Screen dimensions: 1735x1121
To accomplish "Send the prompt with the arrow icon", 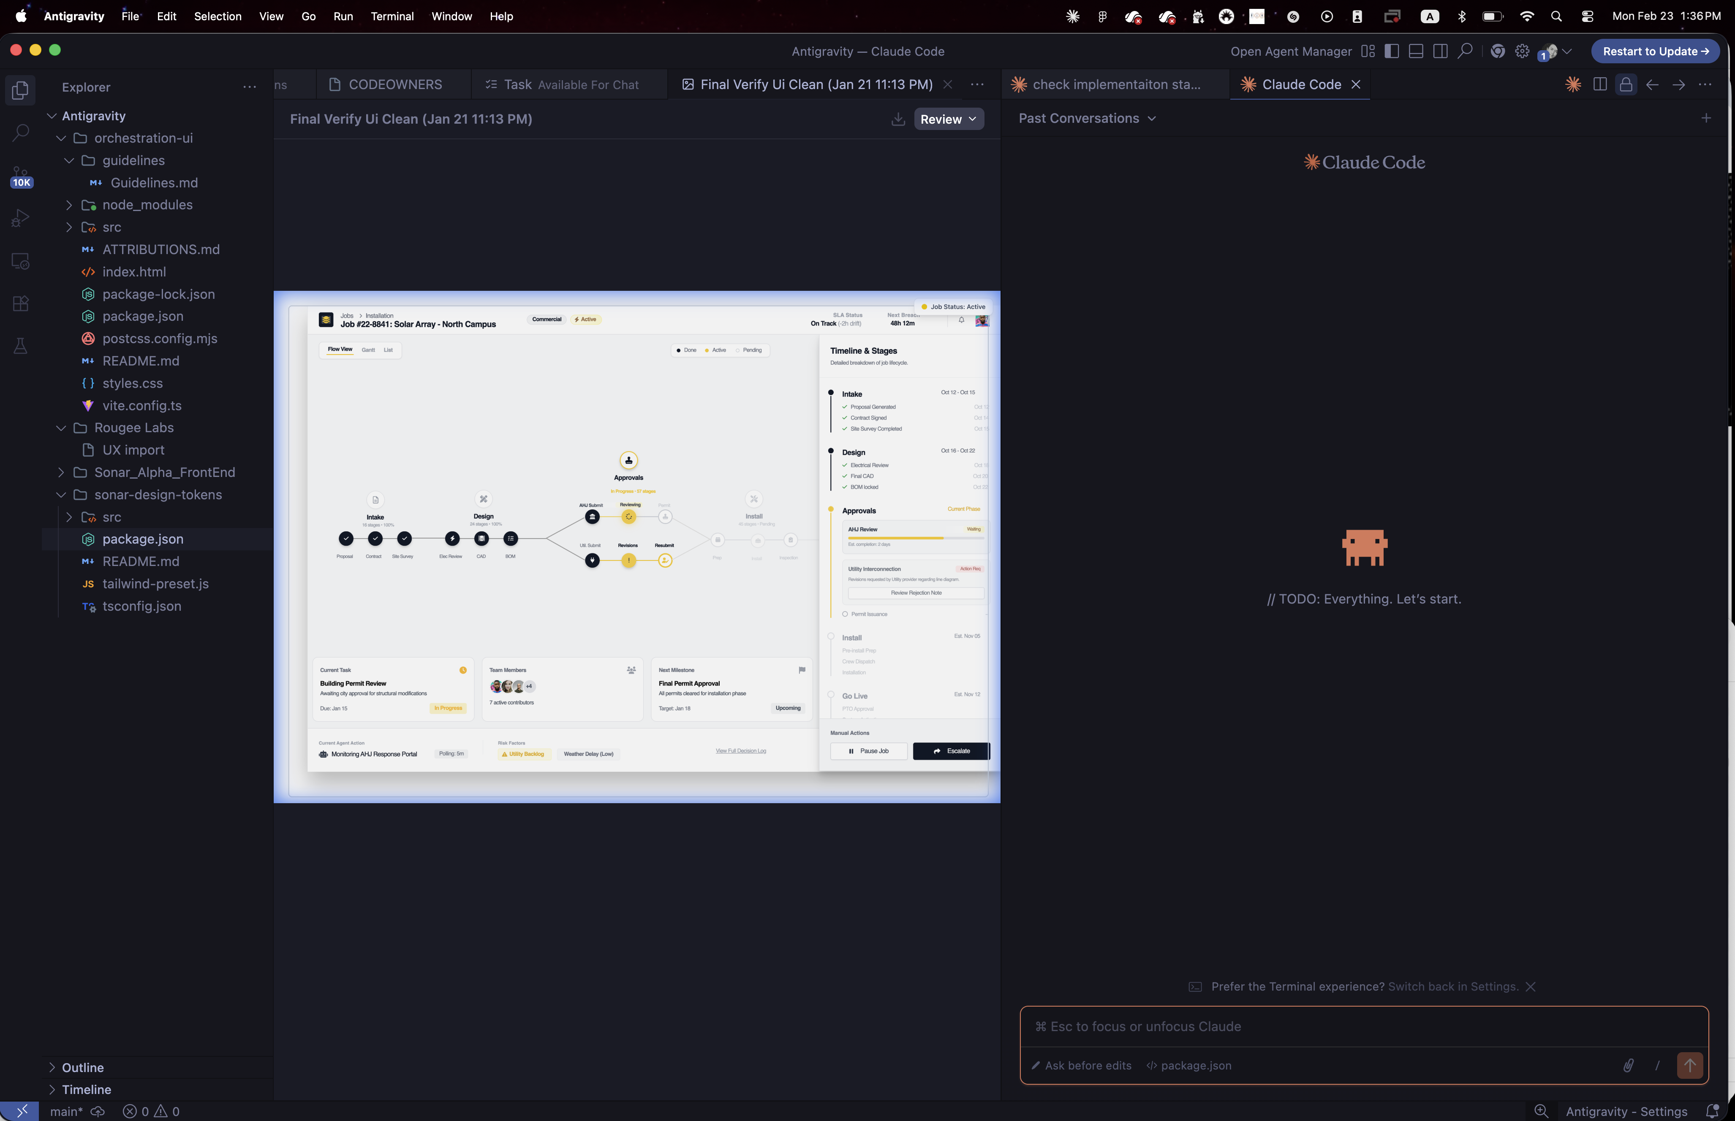I will coord(1690,1065).
